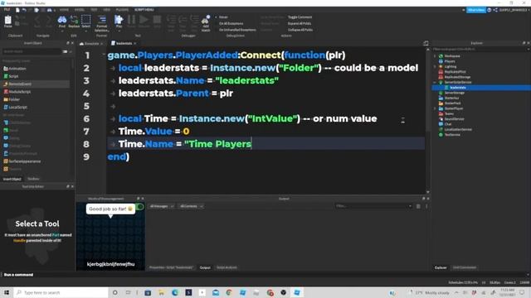
Task: Select StarterPlayer in Explorer
Action: click(x=454, y=108)
